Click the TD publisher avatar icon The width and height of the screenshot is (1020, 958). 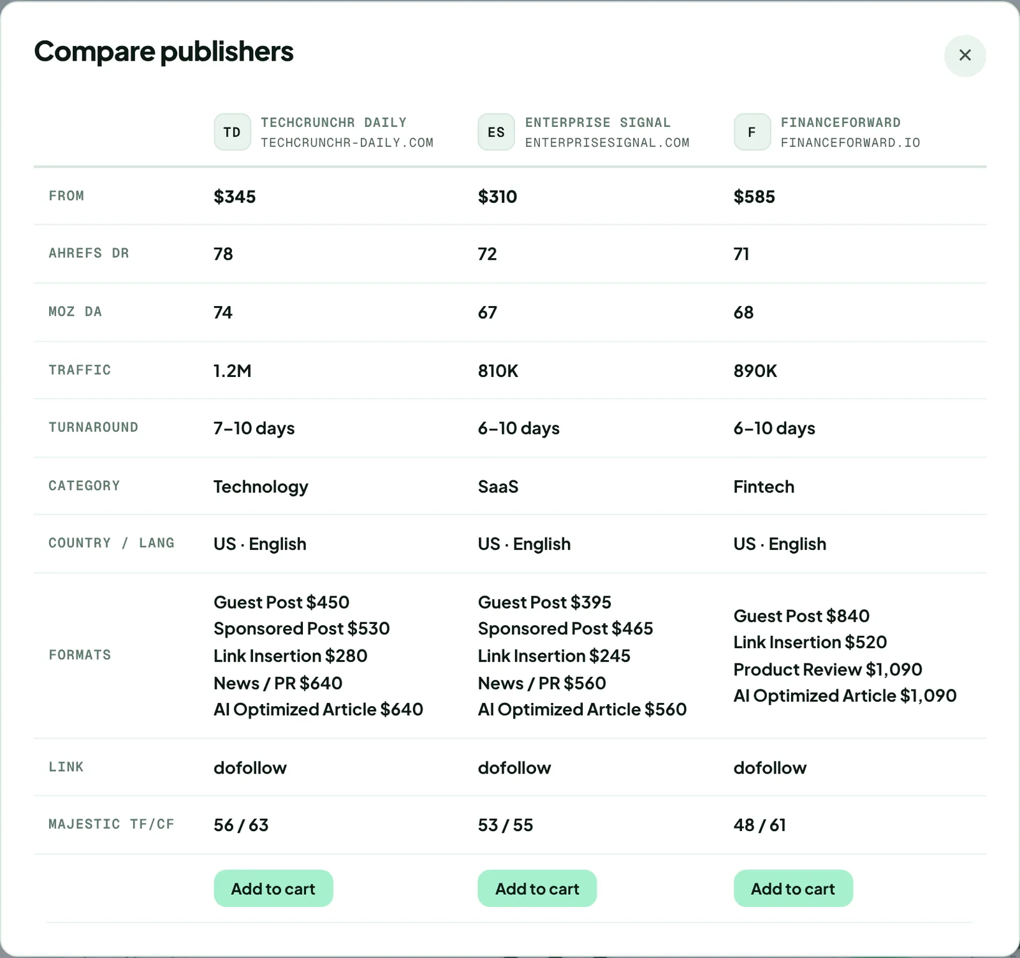(232, 132)
